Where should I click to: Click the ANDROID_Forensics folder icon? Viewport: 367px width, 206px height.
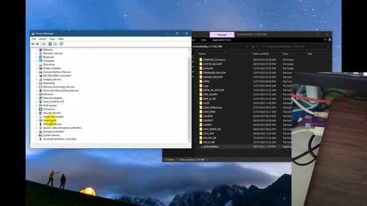tap(201, 60)
